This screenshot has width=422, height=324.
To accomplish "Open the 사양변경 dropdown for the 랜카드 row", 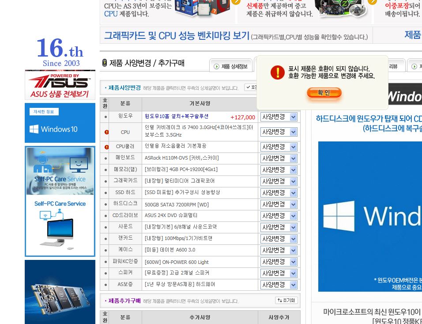I will [279, 239].
